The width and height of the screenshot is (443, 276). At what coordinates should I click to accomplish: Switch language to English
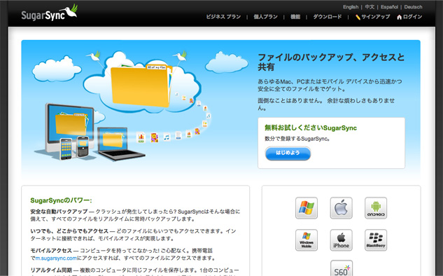351,7
